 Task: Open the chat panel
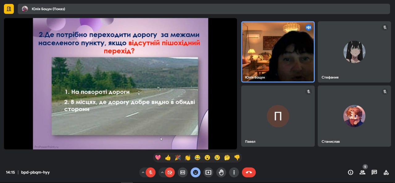point(374,172)
